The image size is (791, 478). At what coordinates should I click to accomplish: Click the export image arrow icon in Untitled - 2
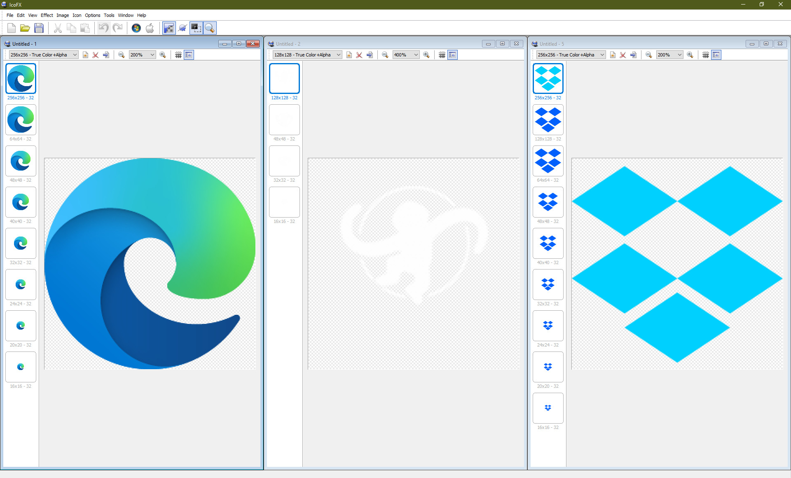(370, 55)
